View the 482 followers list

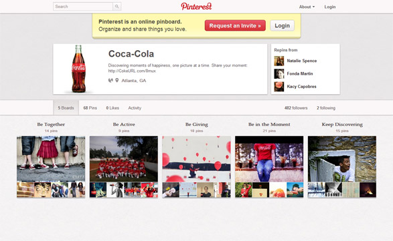pyautogui.click(x=296, y=107)
